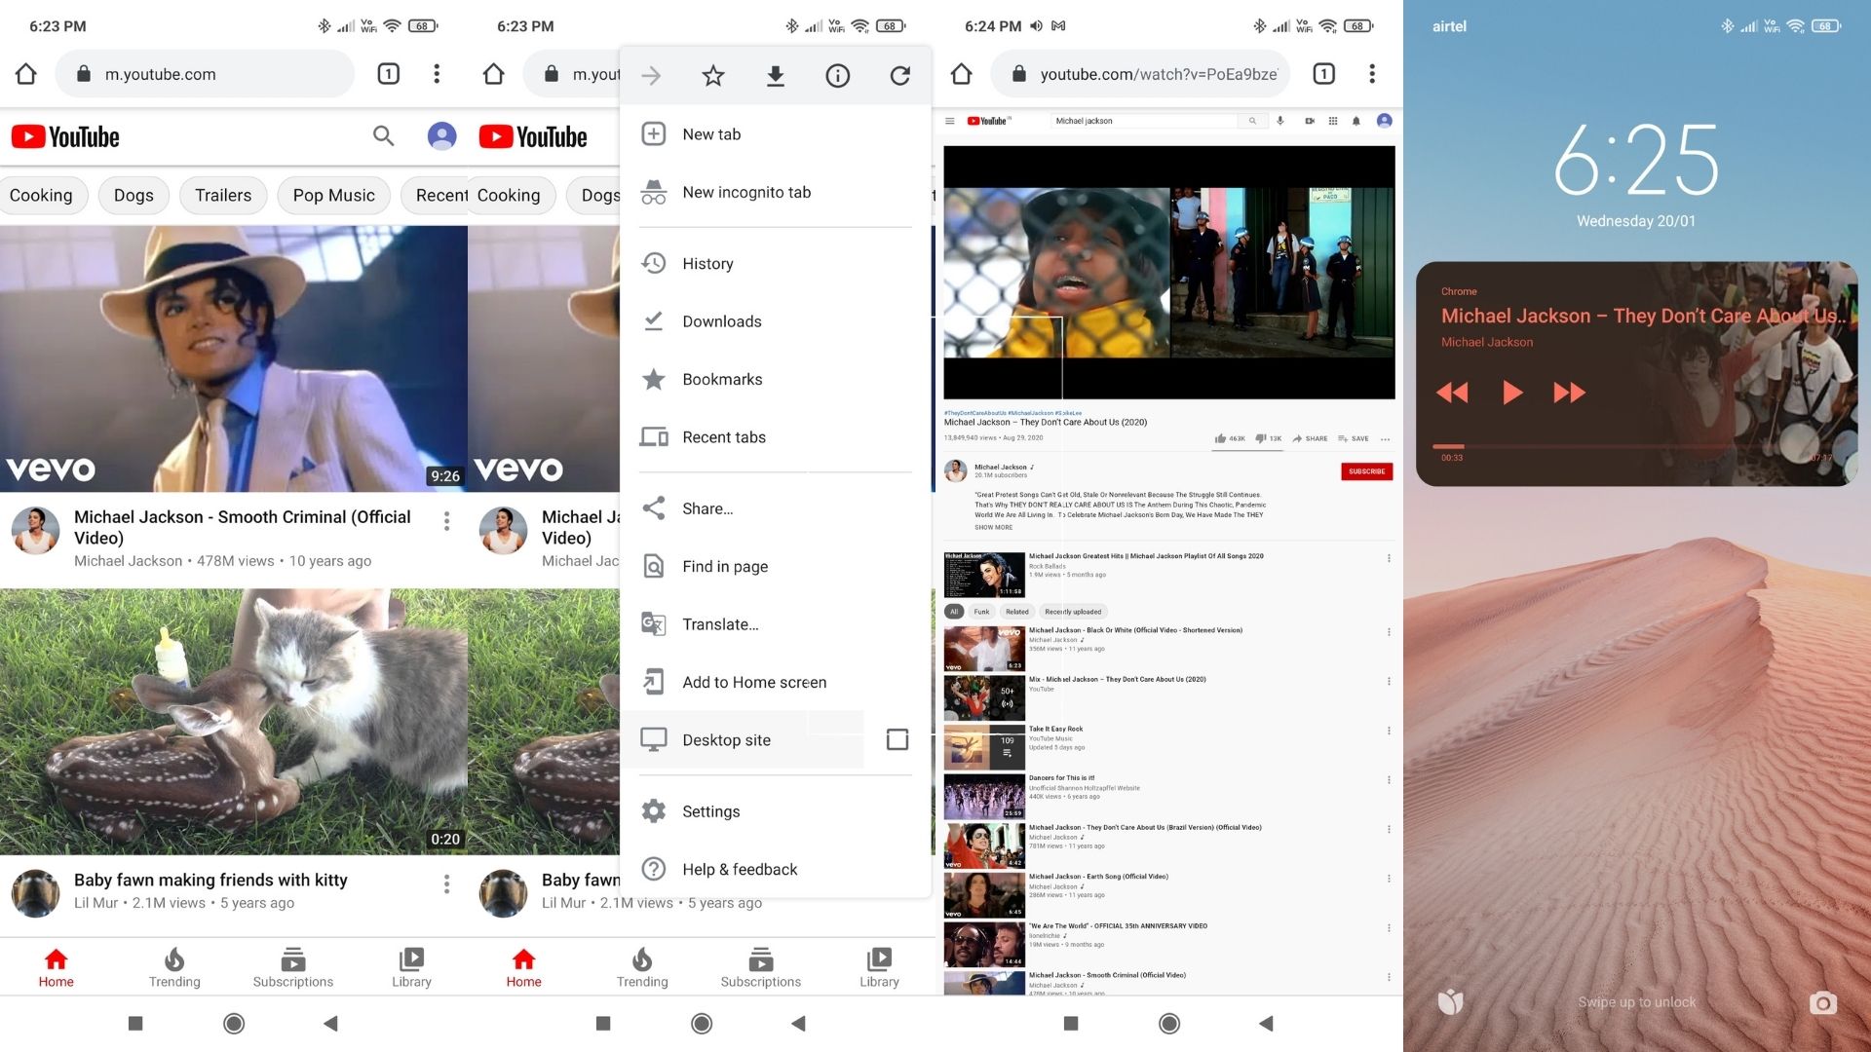The width and height of the screenshot is (1871, 1052).
Task: Open the YouTube apps grid icon
Action: click(x=1333, y=121)
